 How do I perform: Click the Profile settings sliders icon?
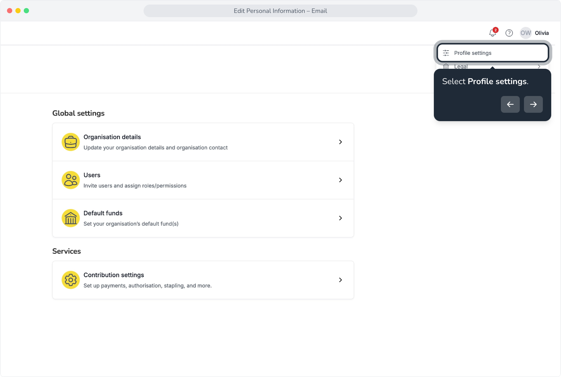click(446, 53)
